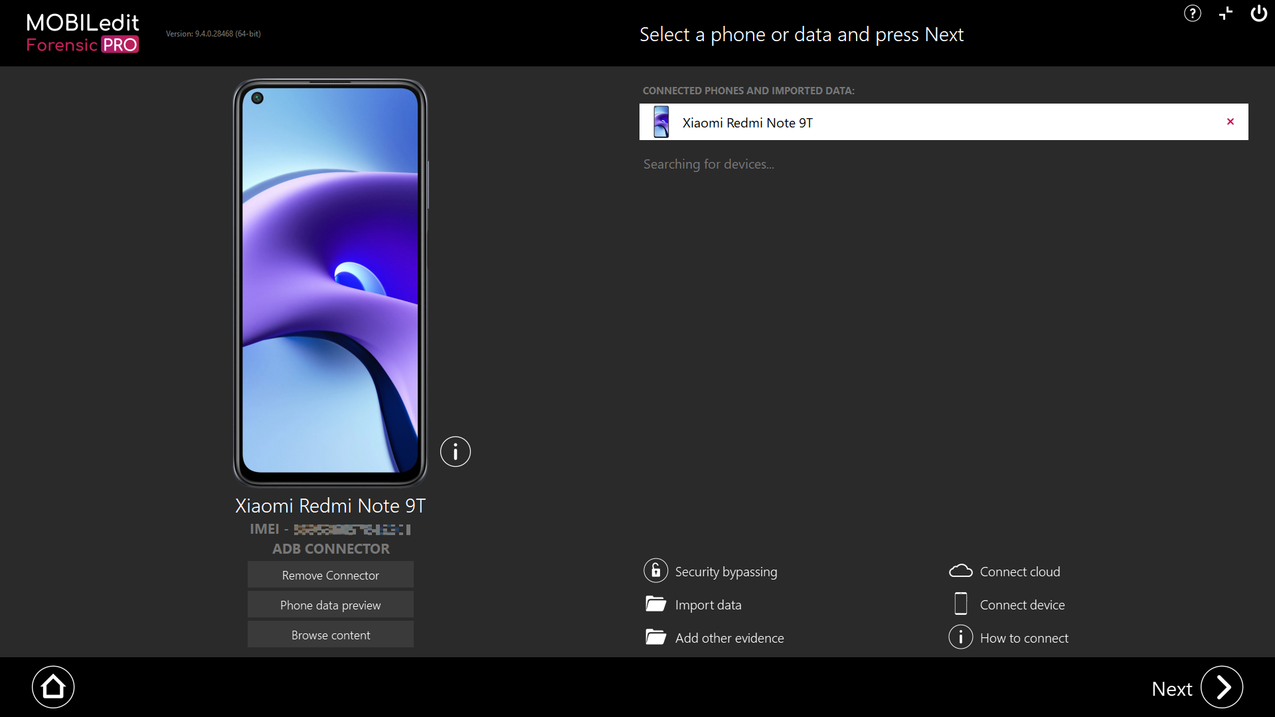Remove Xiaomi device with red X

[x=1230, y=121]
